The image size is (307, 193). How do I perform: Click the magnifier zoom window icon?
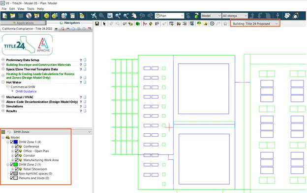[110, 16]
